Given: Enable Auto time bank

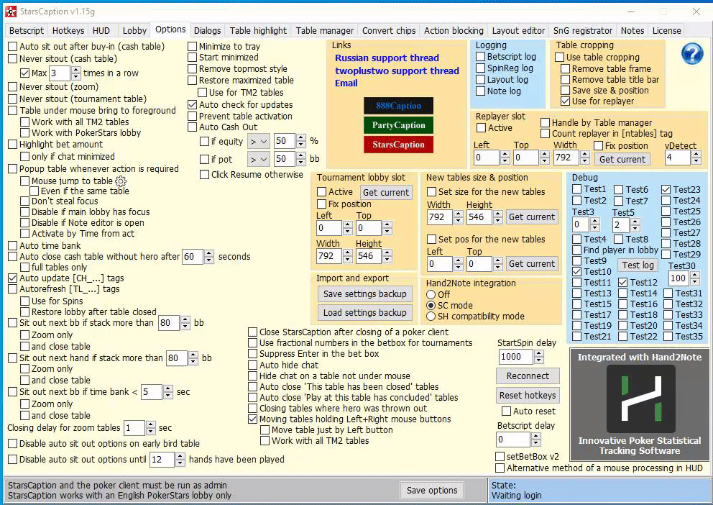Looking at the screenshot, I should (13, 246).
